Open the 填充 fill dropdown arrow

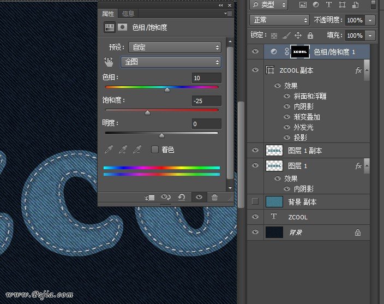(370, 35)
